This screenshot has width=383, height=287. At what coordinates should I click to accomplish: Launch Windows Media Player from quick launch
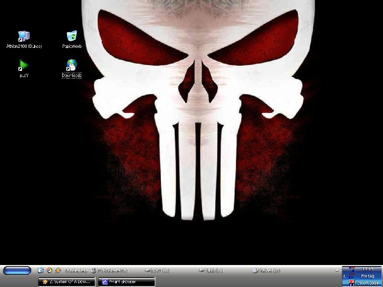(x=49, y=270)
